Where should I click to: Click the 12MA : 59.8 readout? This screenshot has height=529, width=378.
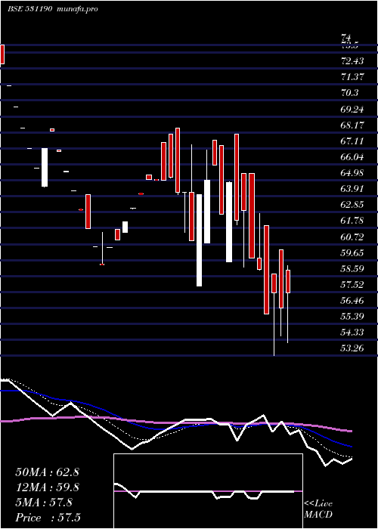coord(47,487)
